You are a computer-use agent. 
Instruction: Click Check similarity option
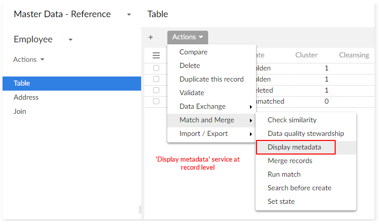[x=292, y=120]
